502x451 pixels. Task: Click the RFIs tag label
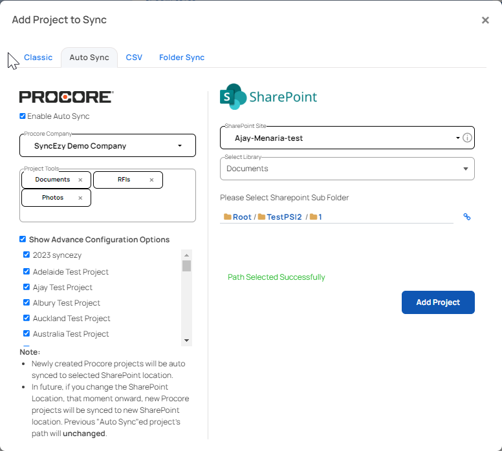point(124,180)
